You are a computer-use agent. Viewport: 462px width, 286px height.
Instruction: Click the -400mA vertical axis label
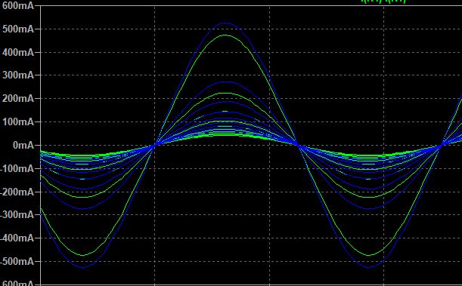pyautogui.click(x=17, y=238)
